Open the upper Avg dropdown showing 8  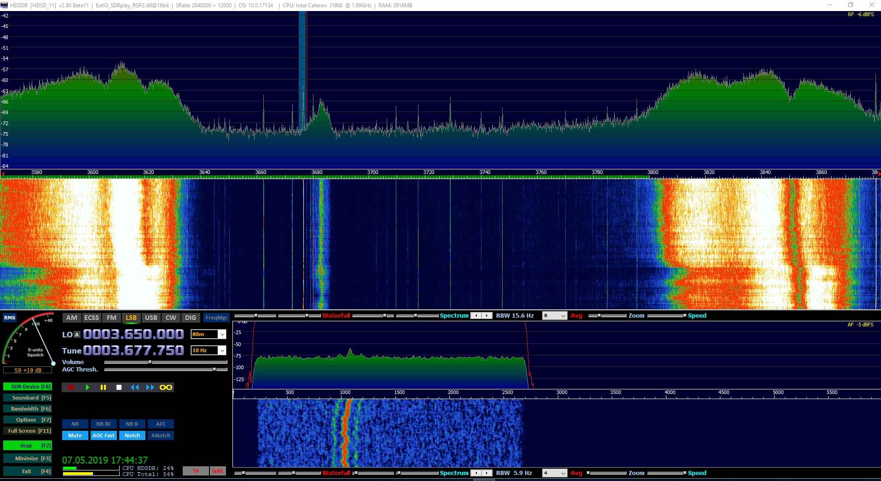555,316
